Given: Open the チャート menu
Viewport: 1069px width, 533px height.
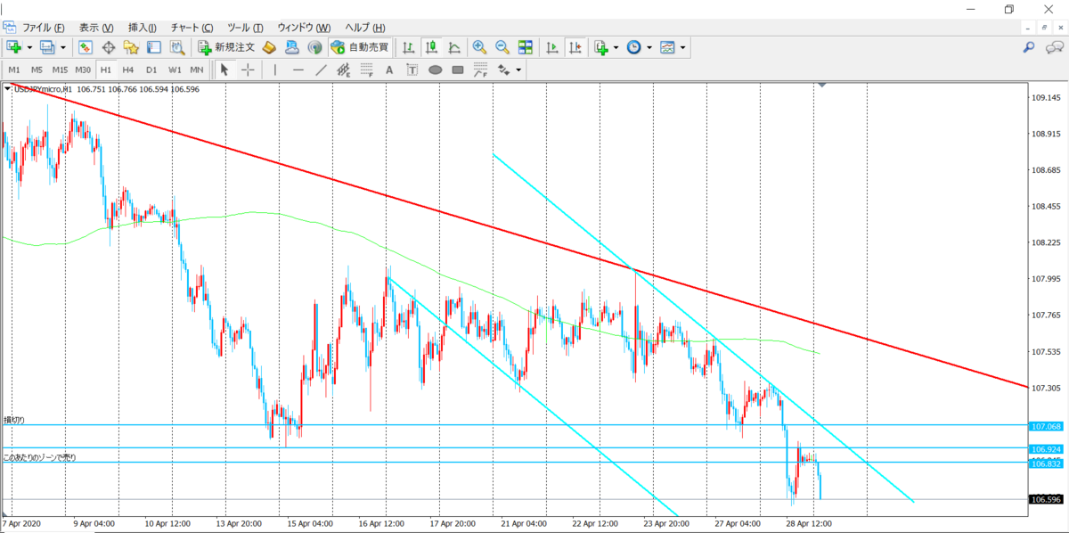Looking at the screenshot, I should pos(192,28).
